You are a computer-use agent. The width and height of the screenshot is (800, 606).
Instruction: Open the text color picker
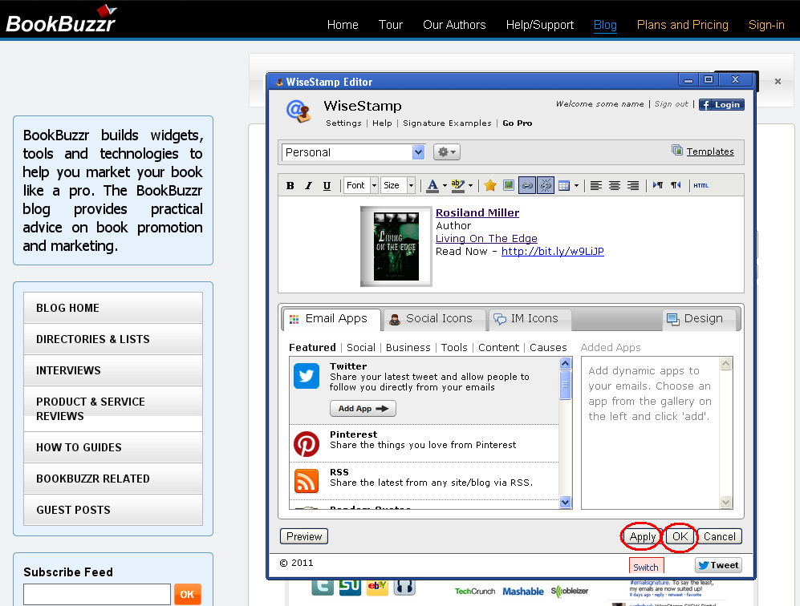tap(436, 186)
